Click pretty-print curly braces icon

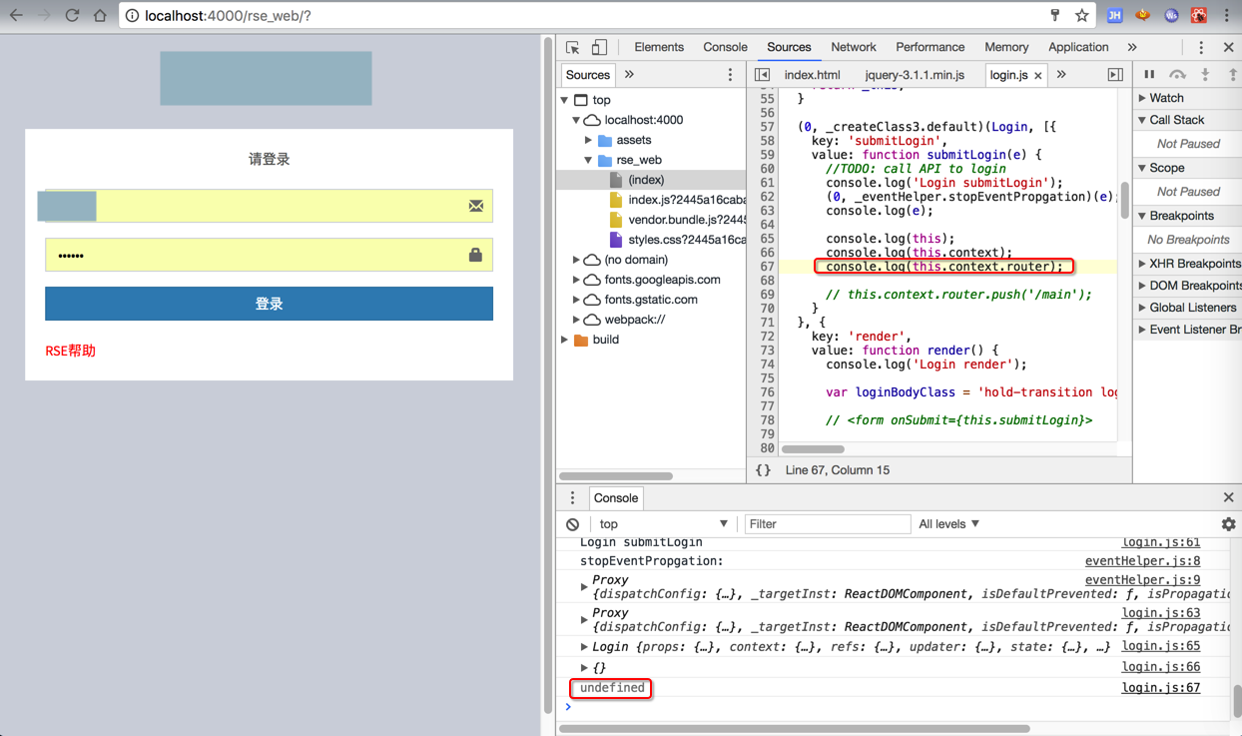(763, 470)
